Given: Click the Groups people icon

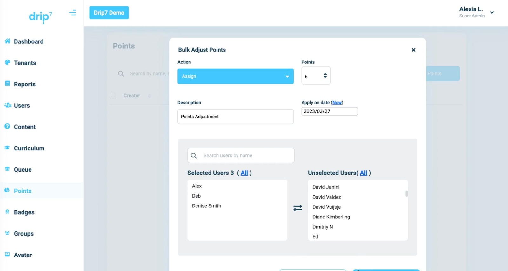Looking at the screenshot, I should click(x=7, y=233).
